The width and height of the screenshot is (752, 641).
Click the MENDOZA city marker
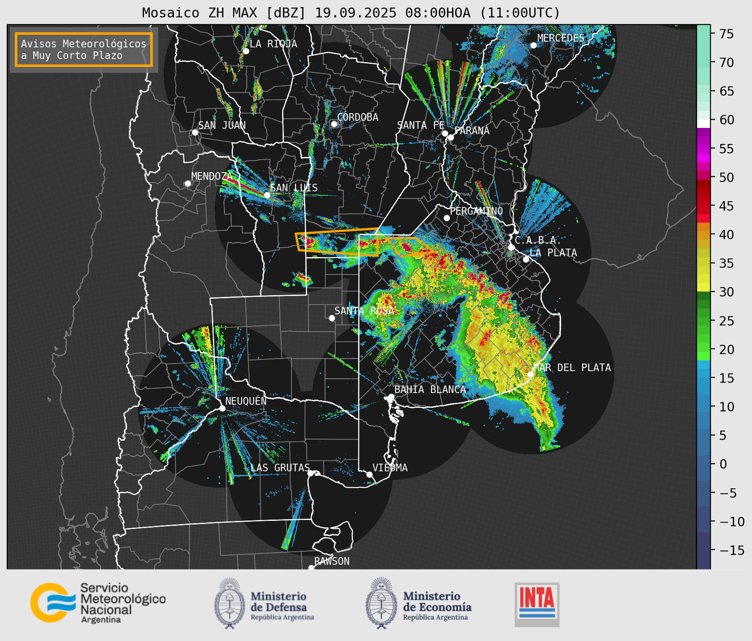point(188,184)
